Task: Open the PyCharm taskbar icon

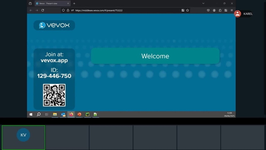Action: coord(87,114)
